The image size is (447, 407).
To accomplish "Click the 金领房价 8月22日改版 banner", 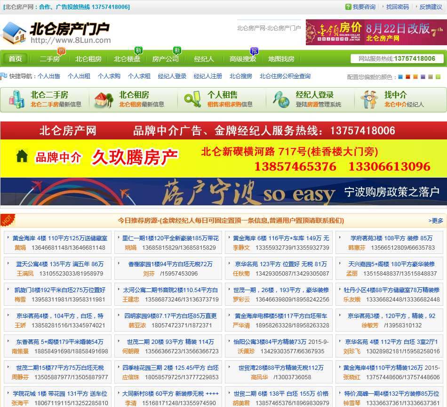I will [x=376, y=32].
